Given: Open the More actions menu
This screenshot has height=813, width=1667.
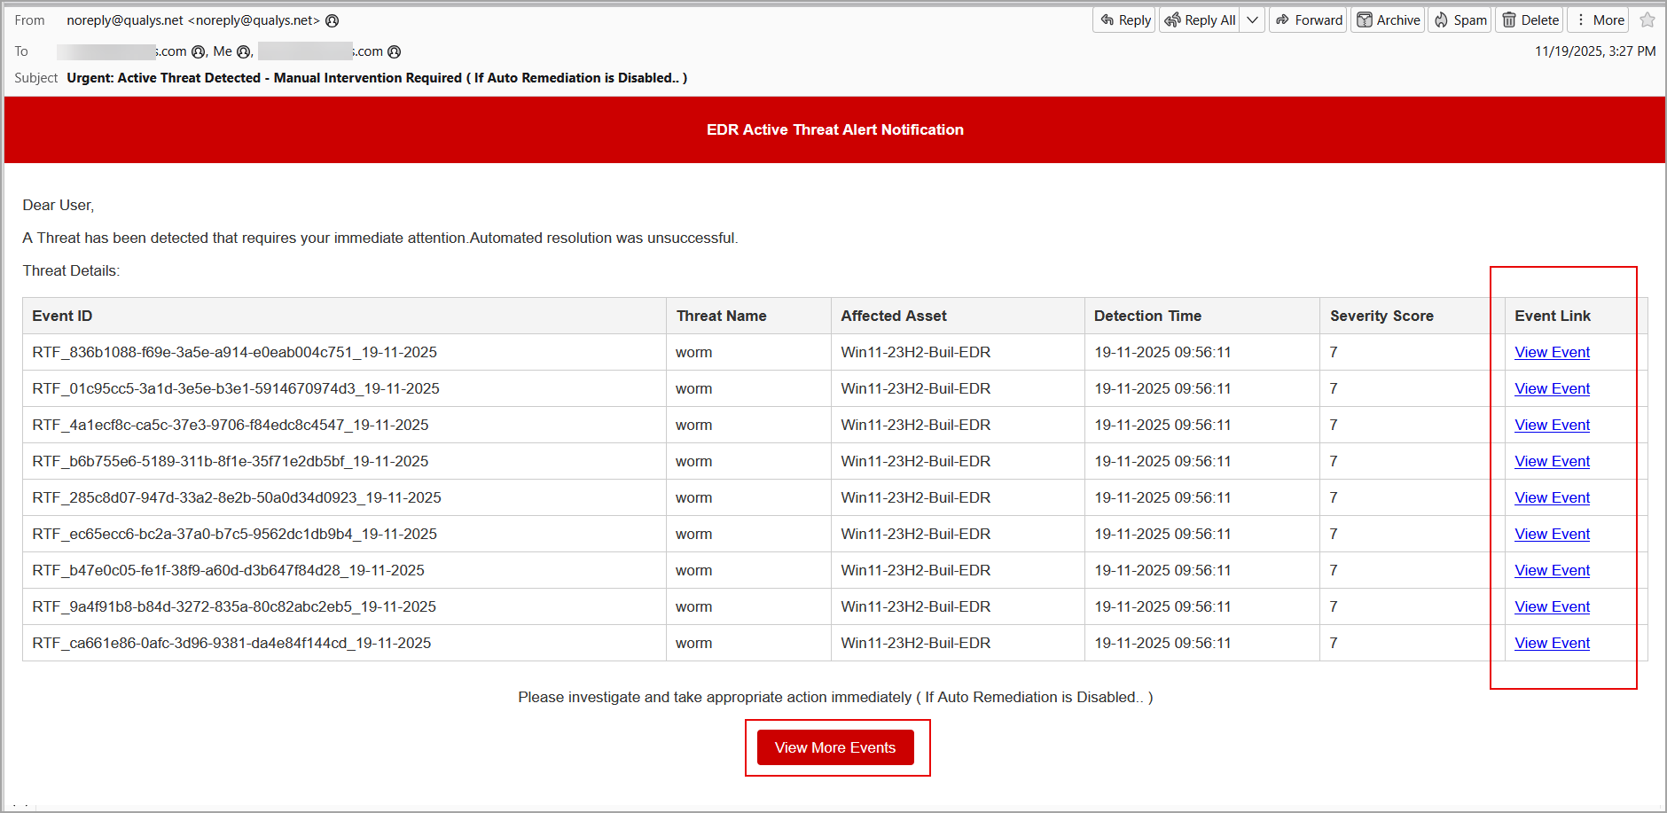Looking at the screenshot, I should pos(1599,20).
